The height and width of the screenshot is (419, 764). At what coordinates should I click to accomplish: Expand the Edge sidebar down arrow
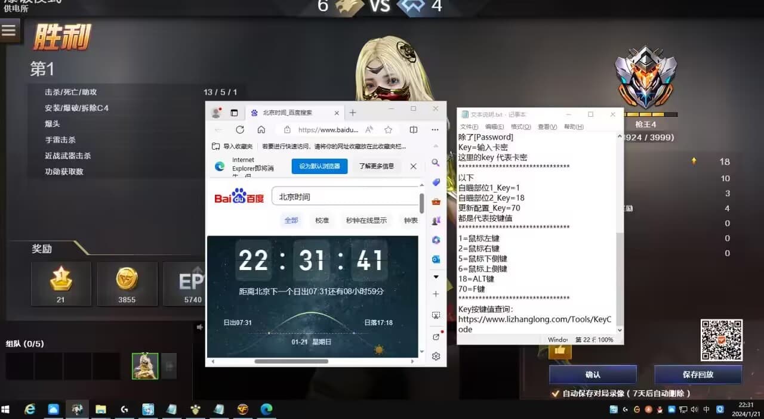coord(436,277)
